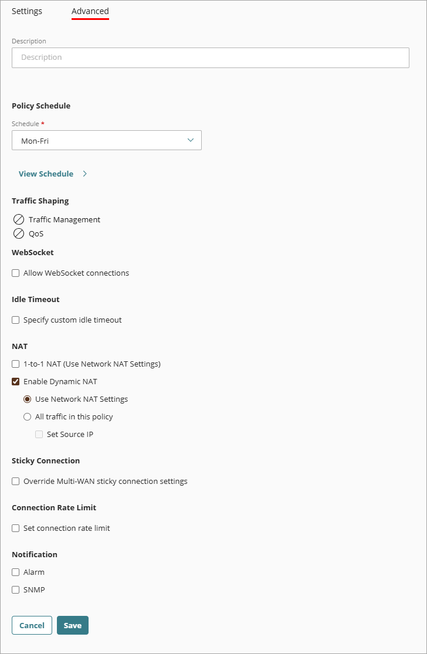427x654 pixels.
Task: Check the Set Source IP option
Action: (39, 434)
